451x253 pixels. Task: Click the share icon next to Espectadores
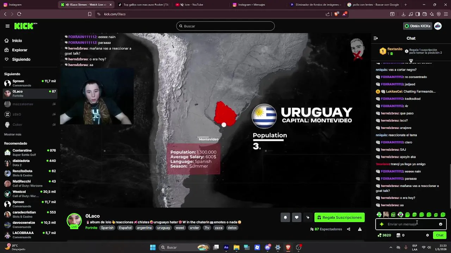(348, 229)
